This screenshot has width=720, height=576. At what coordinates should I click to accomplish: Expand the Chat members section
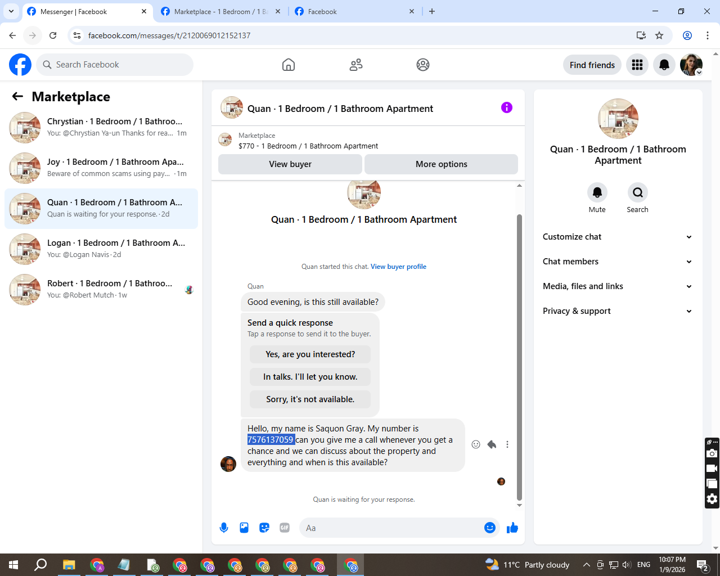click(618, 262)
